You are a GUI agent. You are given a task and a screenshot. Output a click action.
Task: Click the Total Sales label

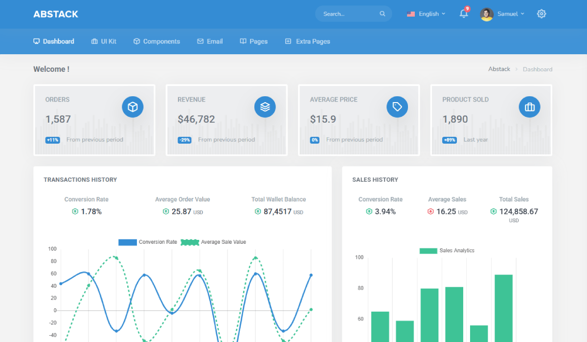point(514,199)
